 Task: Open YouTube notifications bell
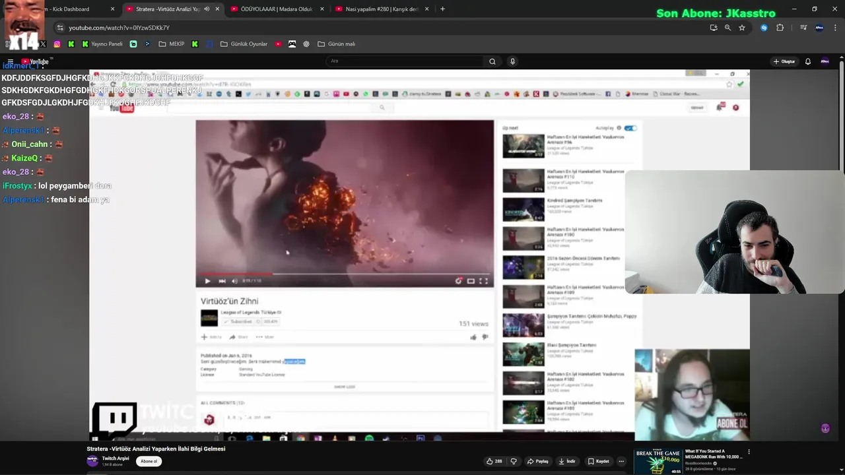pyautogui.click(x=807, y=61)
